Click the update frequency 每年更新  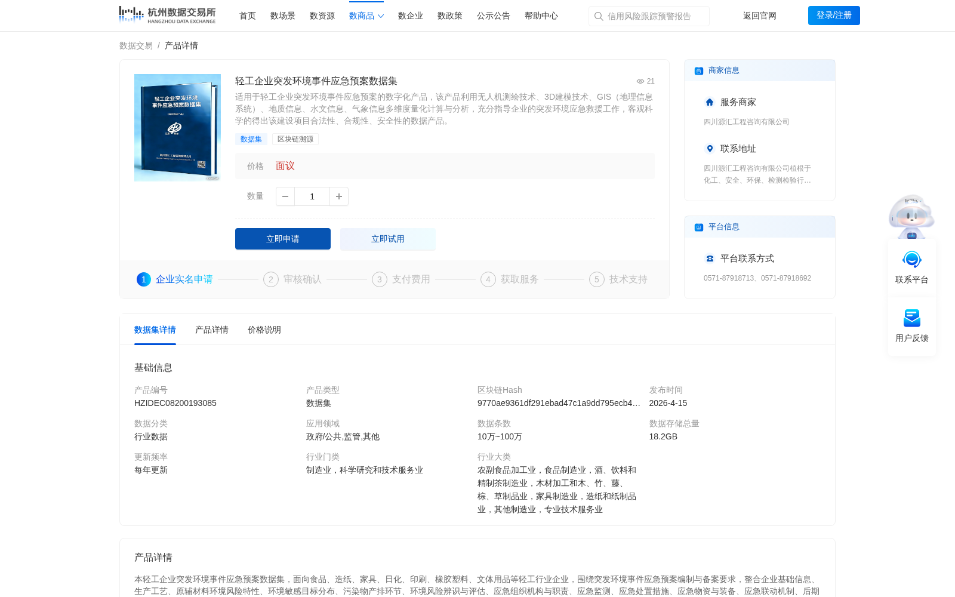click(151, 470)
